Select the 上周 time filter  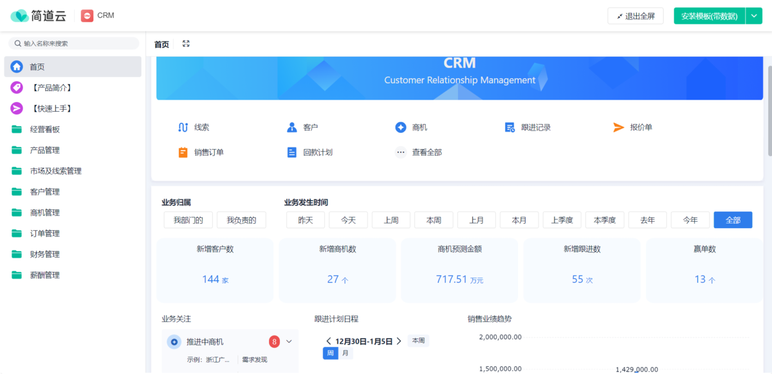point(391,220)
